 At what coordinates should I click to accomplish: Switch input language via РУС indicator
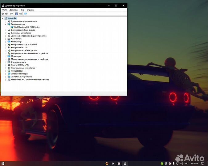coord(186,164)
